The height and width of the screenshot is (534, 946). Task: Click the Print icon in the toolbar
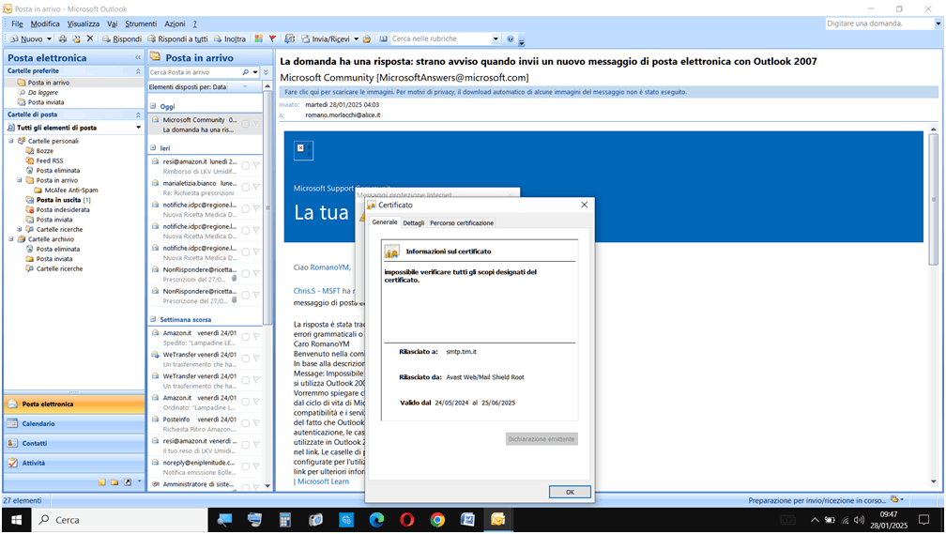click(x=63, y=38)
